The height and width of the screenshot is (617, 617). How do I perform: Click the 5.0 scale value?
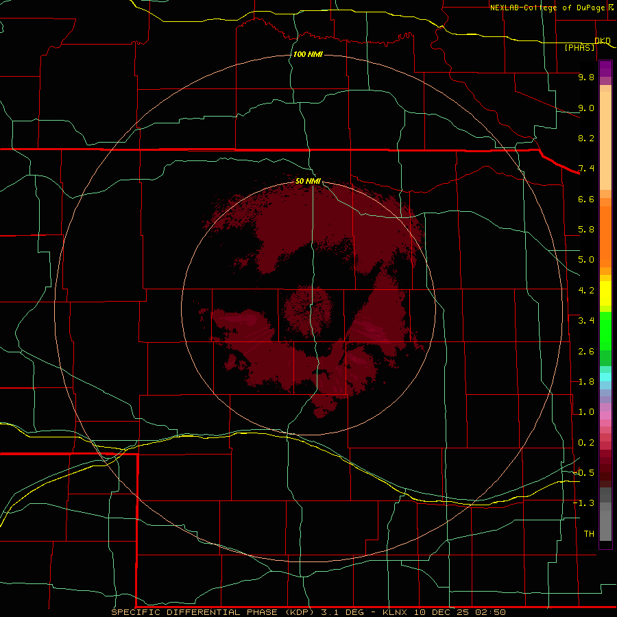click(x=586, y=260)
